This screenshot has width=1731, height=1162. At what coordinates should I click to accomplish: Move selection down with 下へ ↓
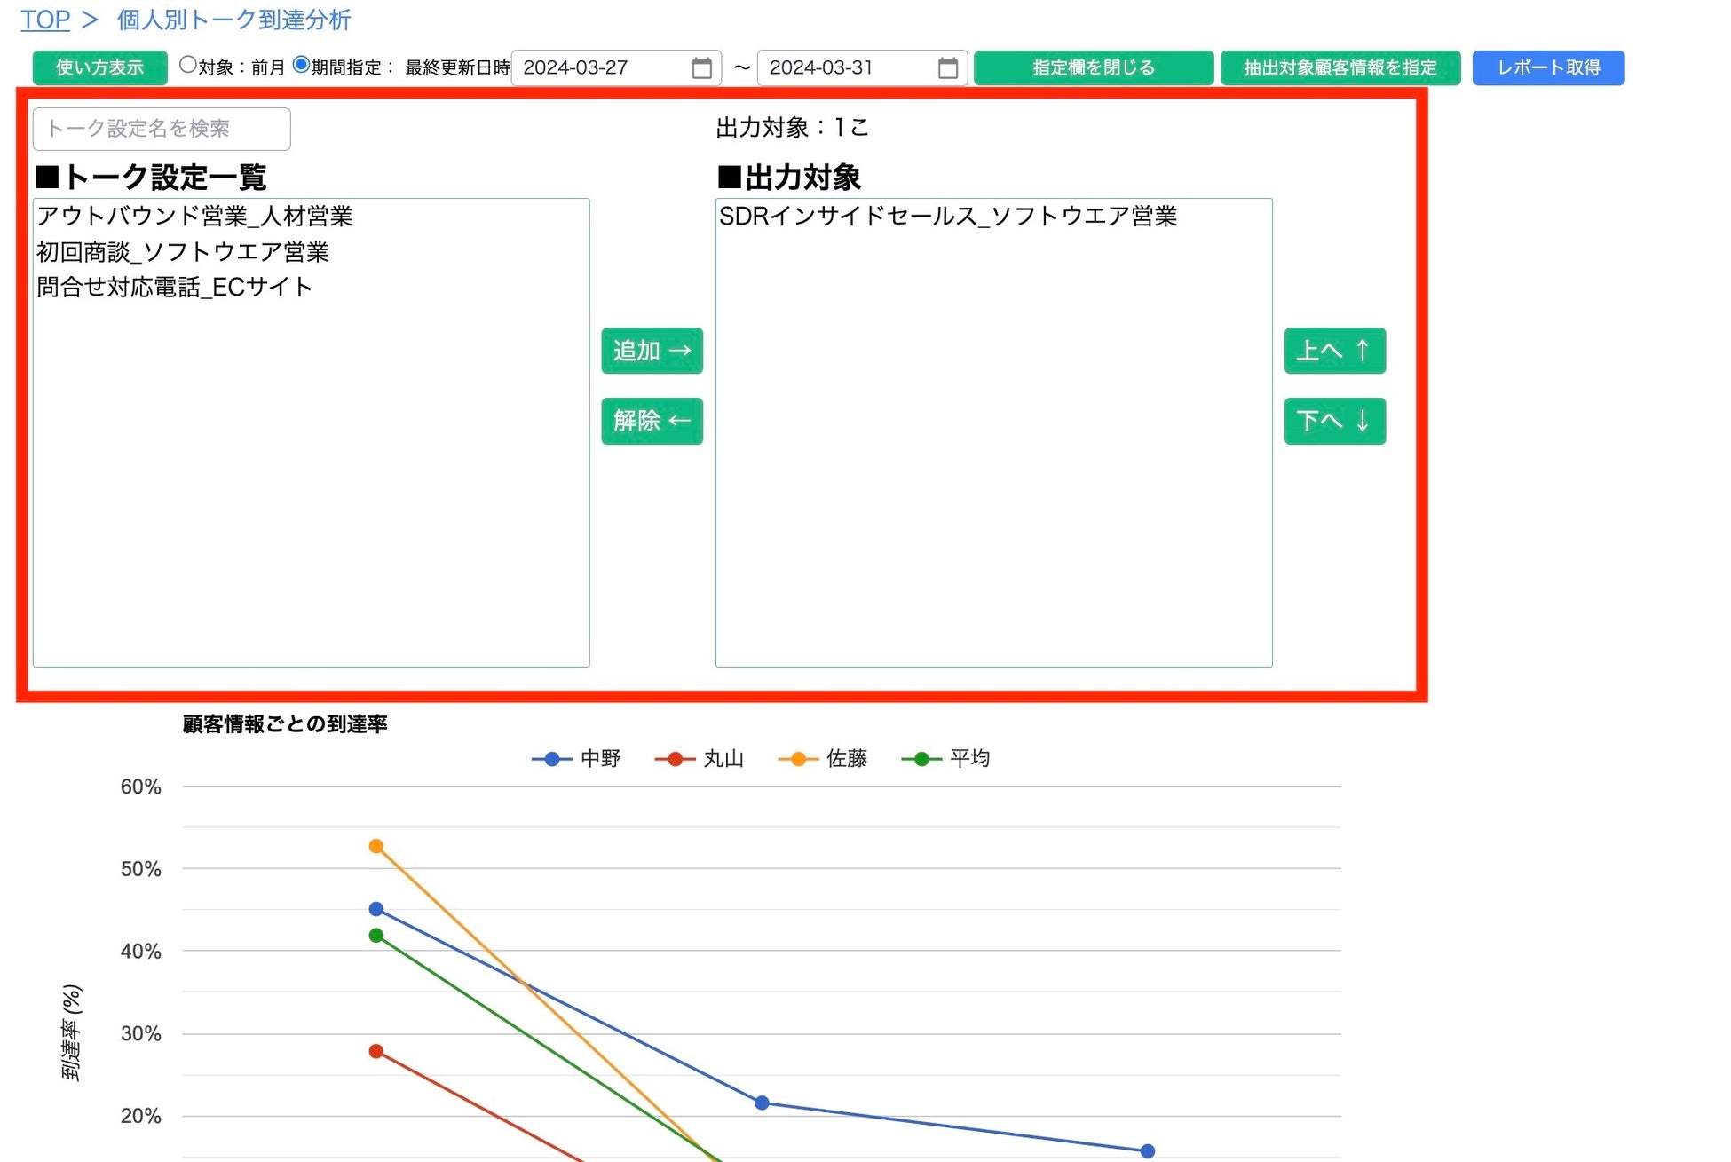coord(1333,421)
